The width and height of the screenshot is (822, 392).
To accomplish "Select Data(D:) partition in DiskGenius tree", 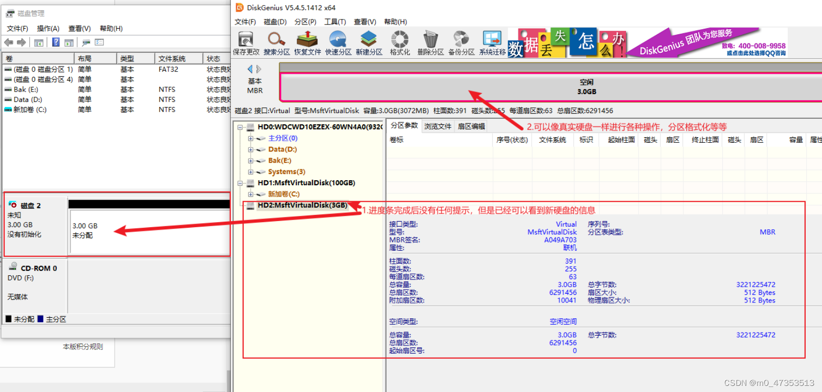I will click(283, 149).
